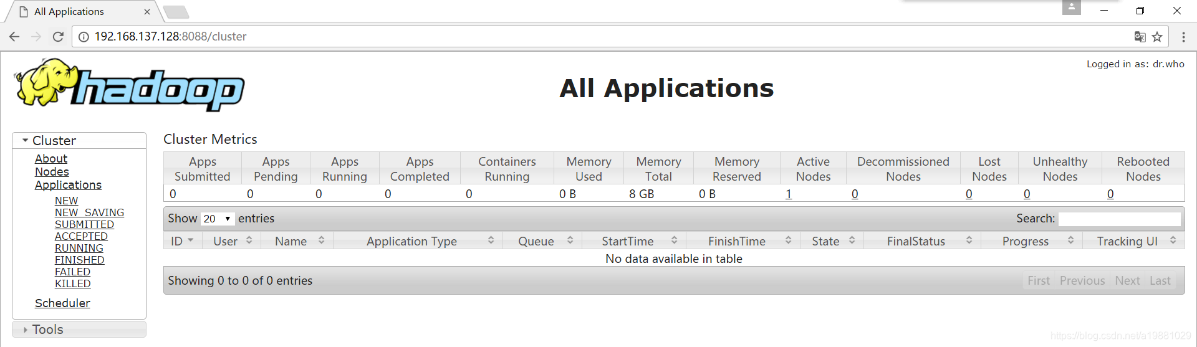Screen dimensions: 1197x347
Task: Collapse the Cluster section
Action: 79,141
